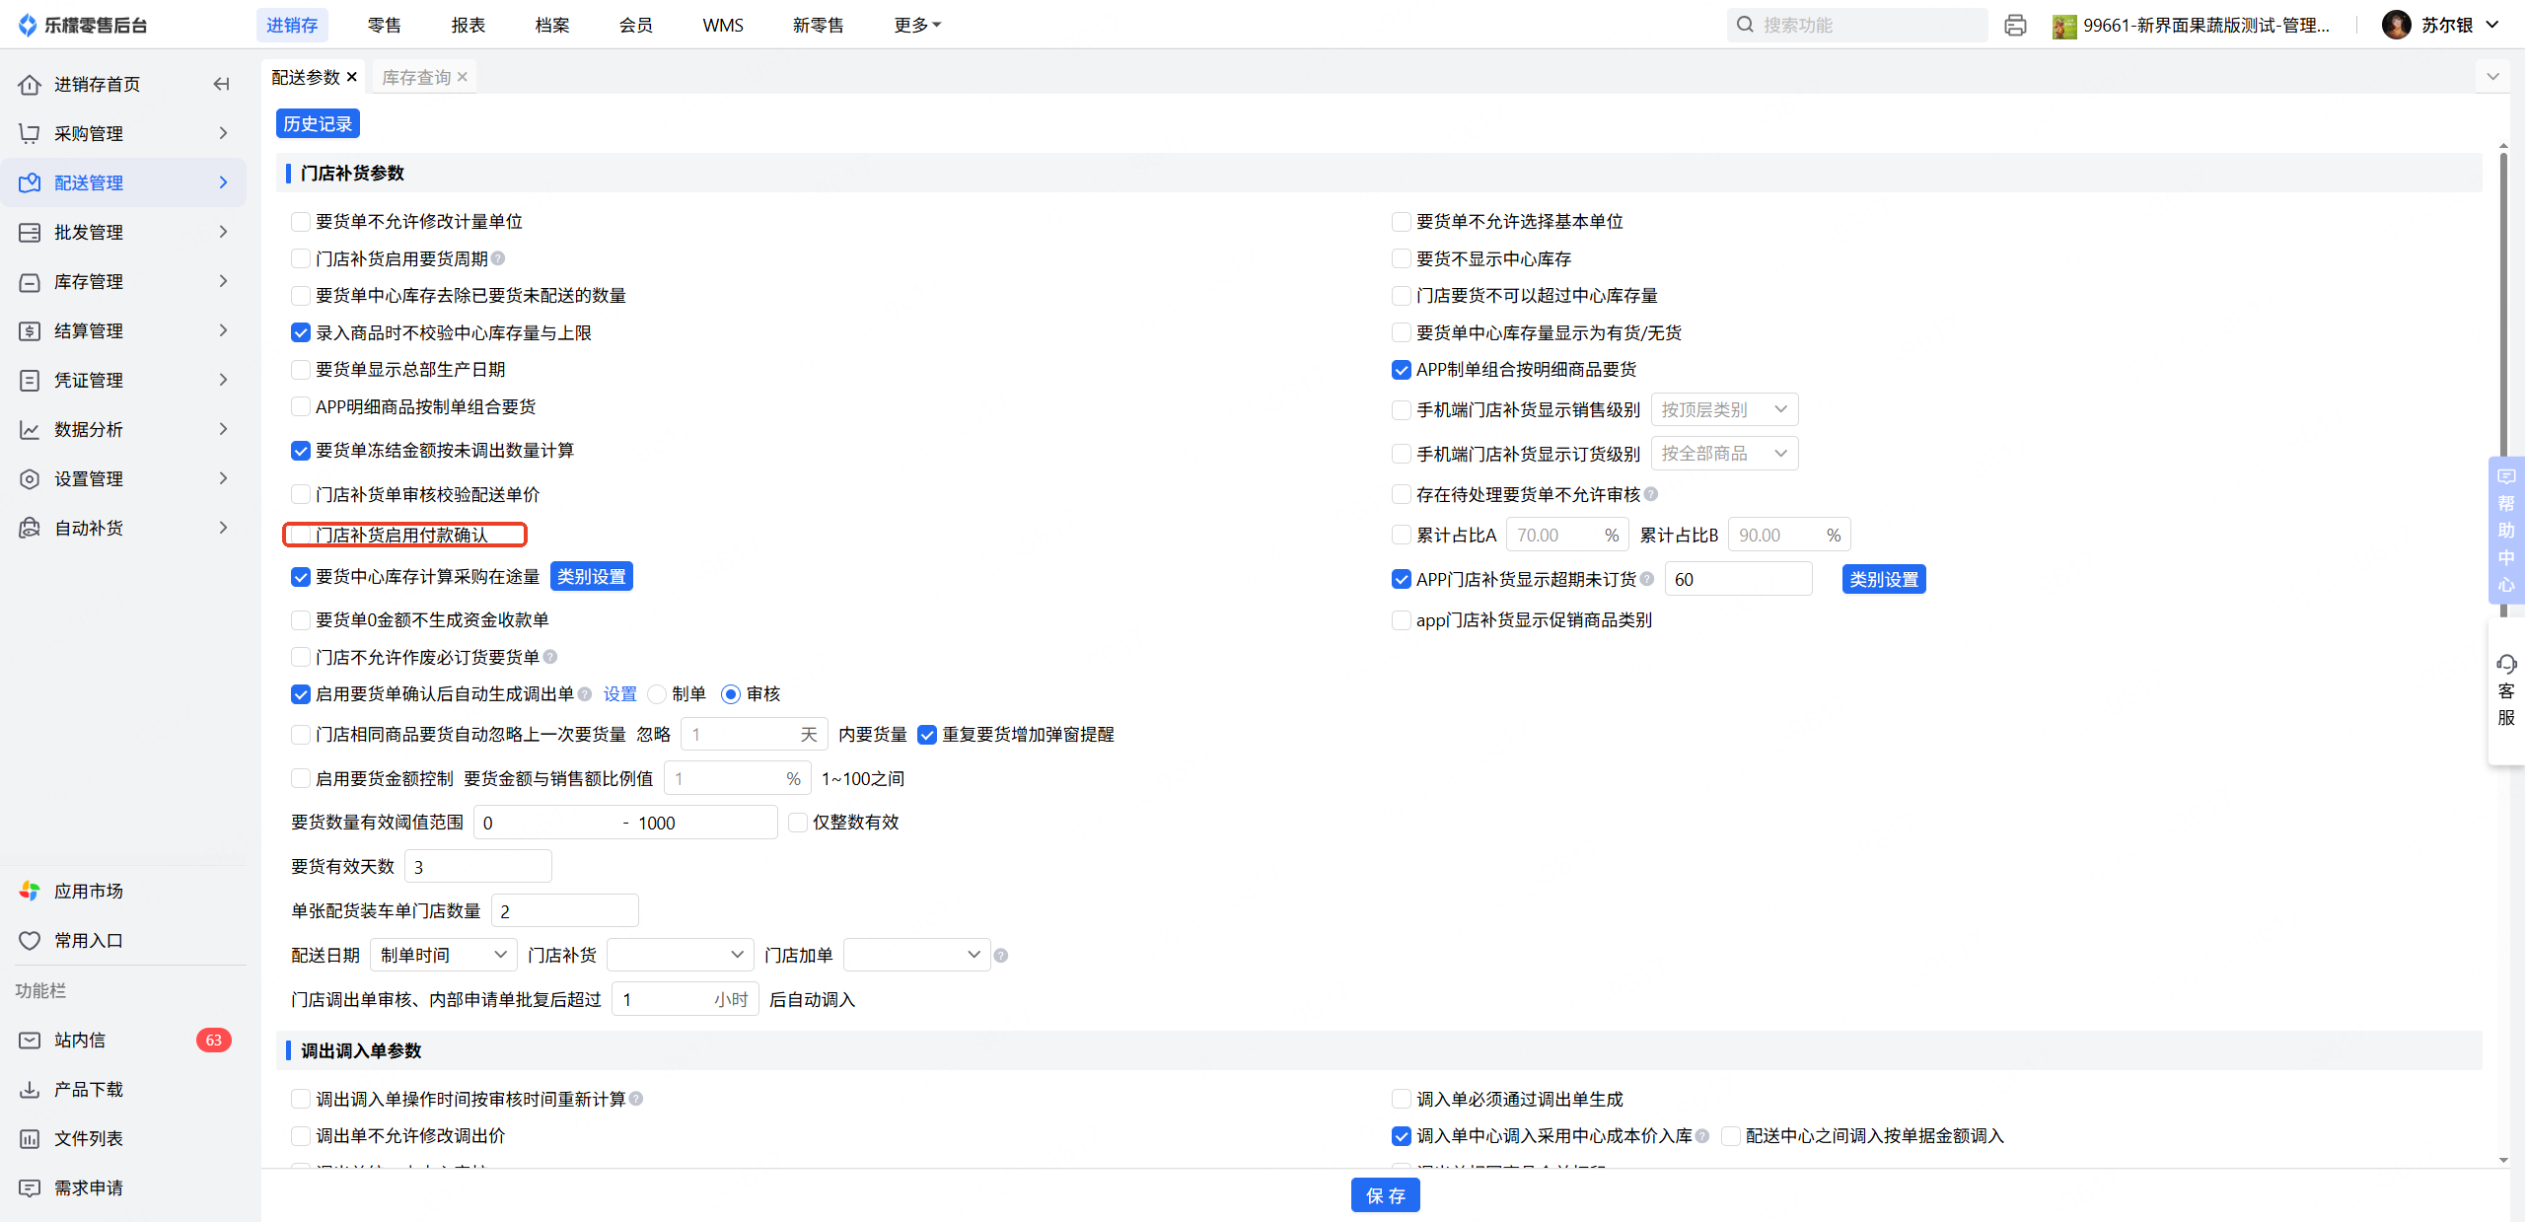Click the 产品下载 download icon
This screenshot has width=2525, height=1222.
pos(30,1089)
